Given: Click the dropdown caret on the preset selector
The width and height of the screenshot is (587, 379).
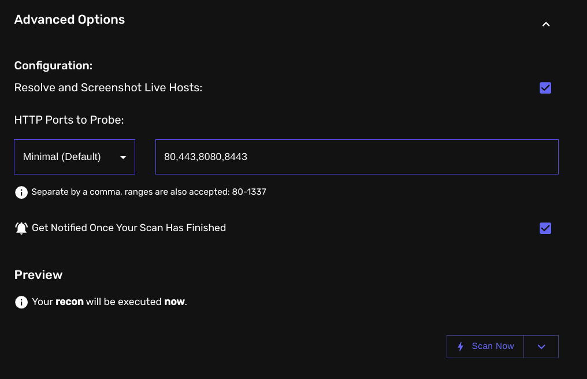Looking at the screenshot, I should tap(123, 157).
